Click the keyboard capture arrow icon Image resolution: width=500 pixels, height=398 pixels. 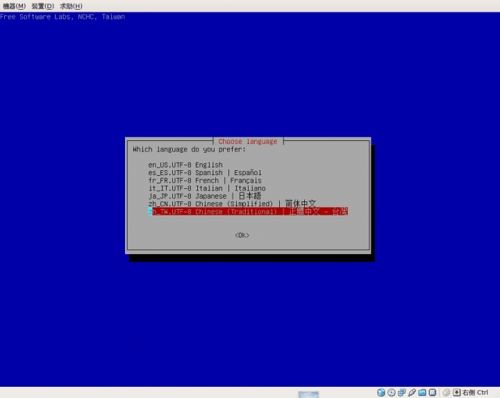click(456, 392)
